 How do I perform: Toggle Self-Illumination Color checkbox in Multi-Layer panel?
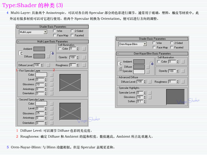coord(60,49)
